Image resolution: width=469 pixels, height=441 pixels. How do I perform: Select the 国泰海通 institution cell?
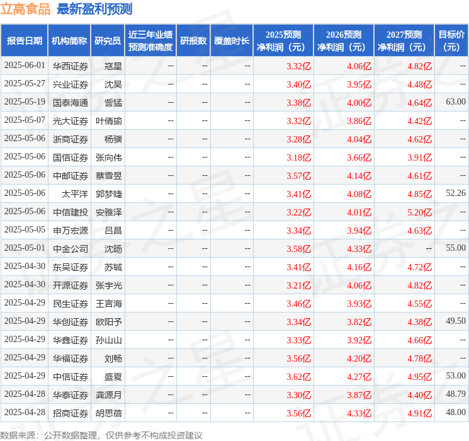(x=70, y=102)
